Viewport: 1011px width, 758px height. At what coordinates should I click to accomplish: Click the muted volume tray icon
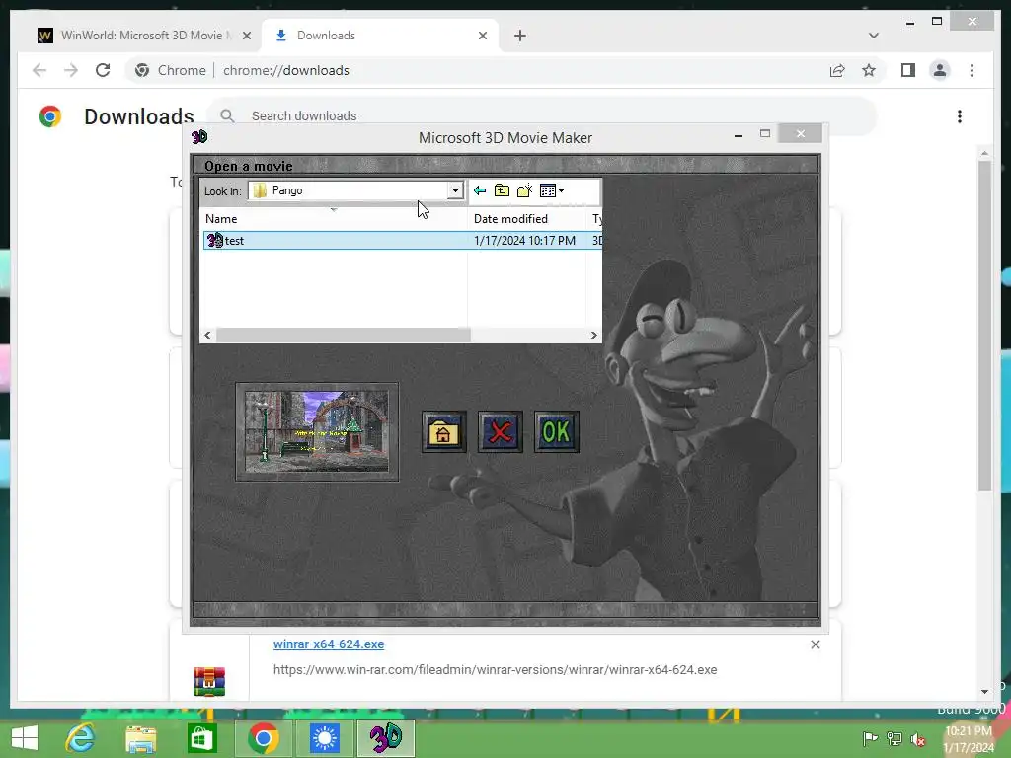(x=918, y=739)
